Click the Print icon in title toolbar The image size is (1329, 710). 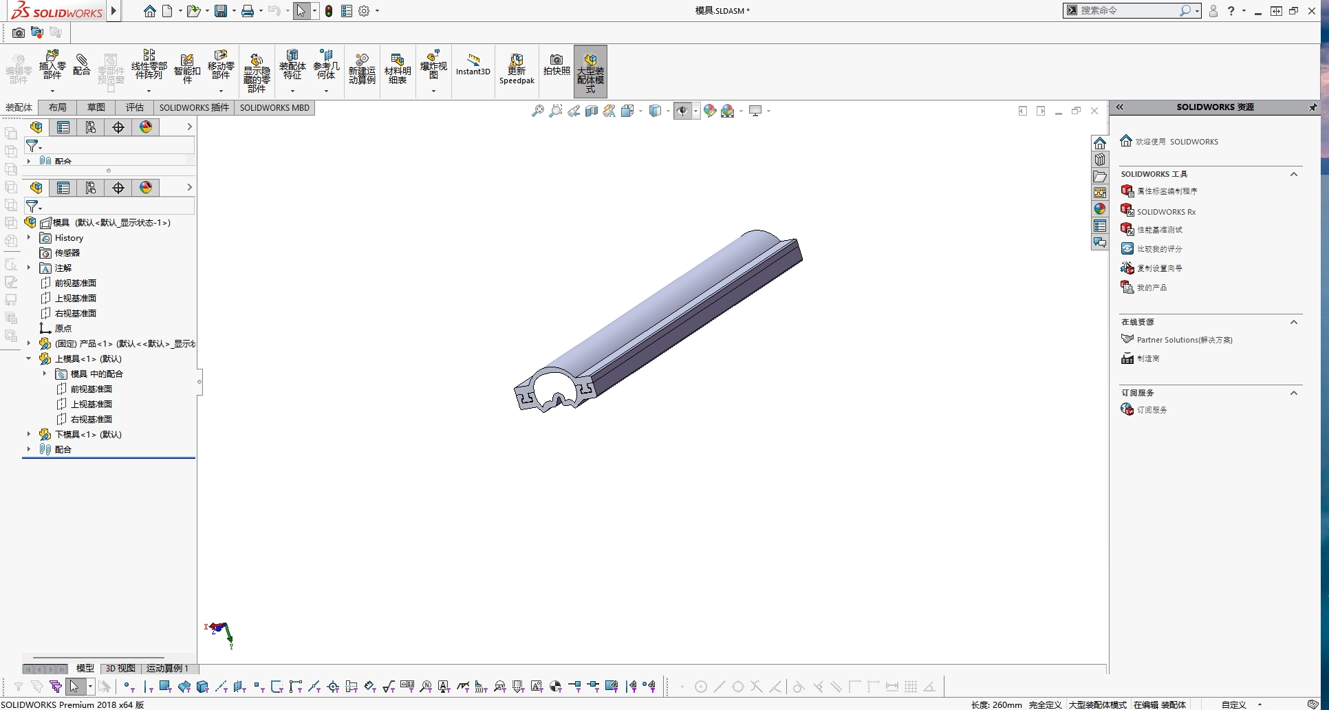(x=248, y=11)
